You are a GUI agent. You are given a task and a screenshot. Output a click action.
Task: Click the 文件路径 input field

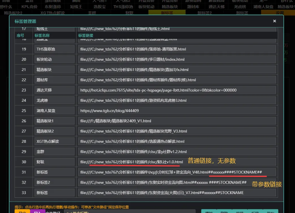(x=130, y=212)
